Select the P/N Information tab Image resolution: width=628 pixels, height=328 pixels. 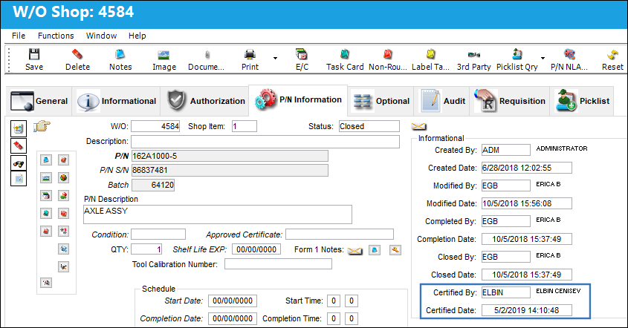point(298,100)
